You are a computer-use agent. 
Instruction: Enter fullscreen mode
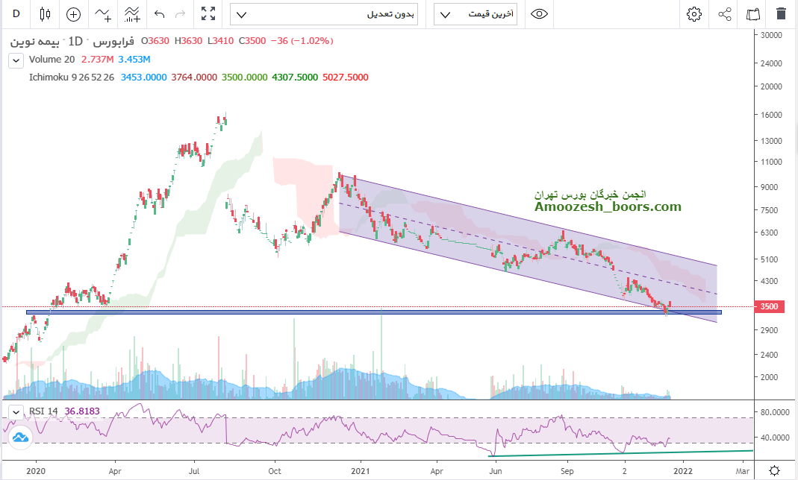[x=208, y=13]
